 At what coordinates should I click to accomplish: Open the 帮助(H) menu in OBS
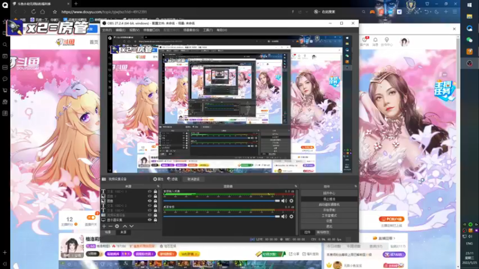point(222,30)
